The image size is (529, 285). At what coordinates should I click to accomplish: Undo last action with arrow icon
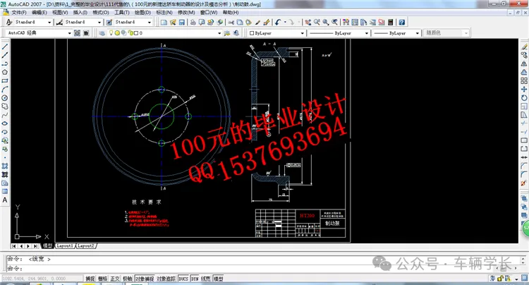coord(278,23)
